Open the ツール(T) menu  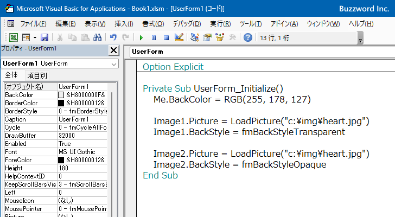click(251, 24)
